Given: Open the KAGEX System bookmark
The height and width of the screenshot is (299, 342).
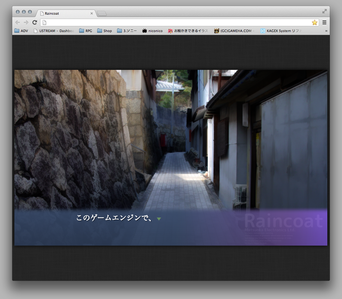Looking at the screenshot, I should (x=281, y=31).
